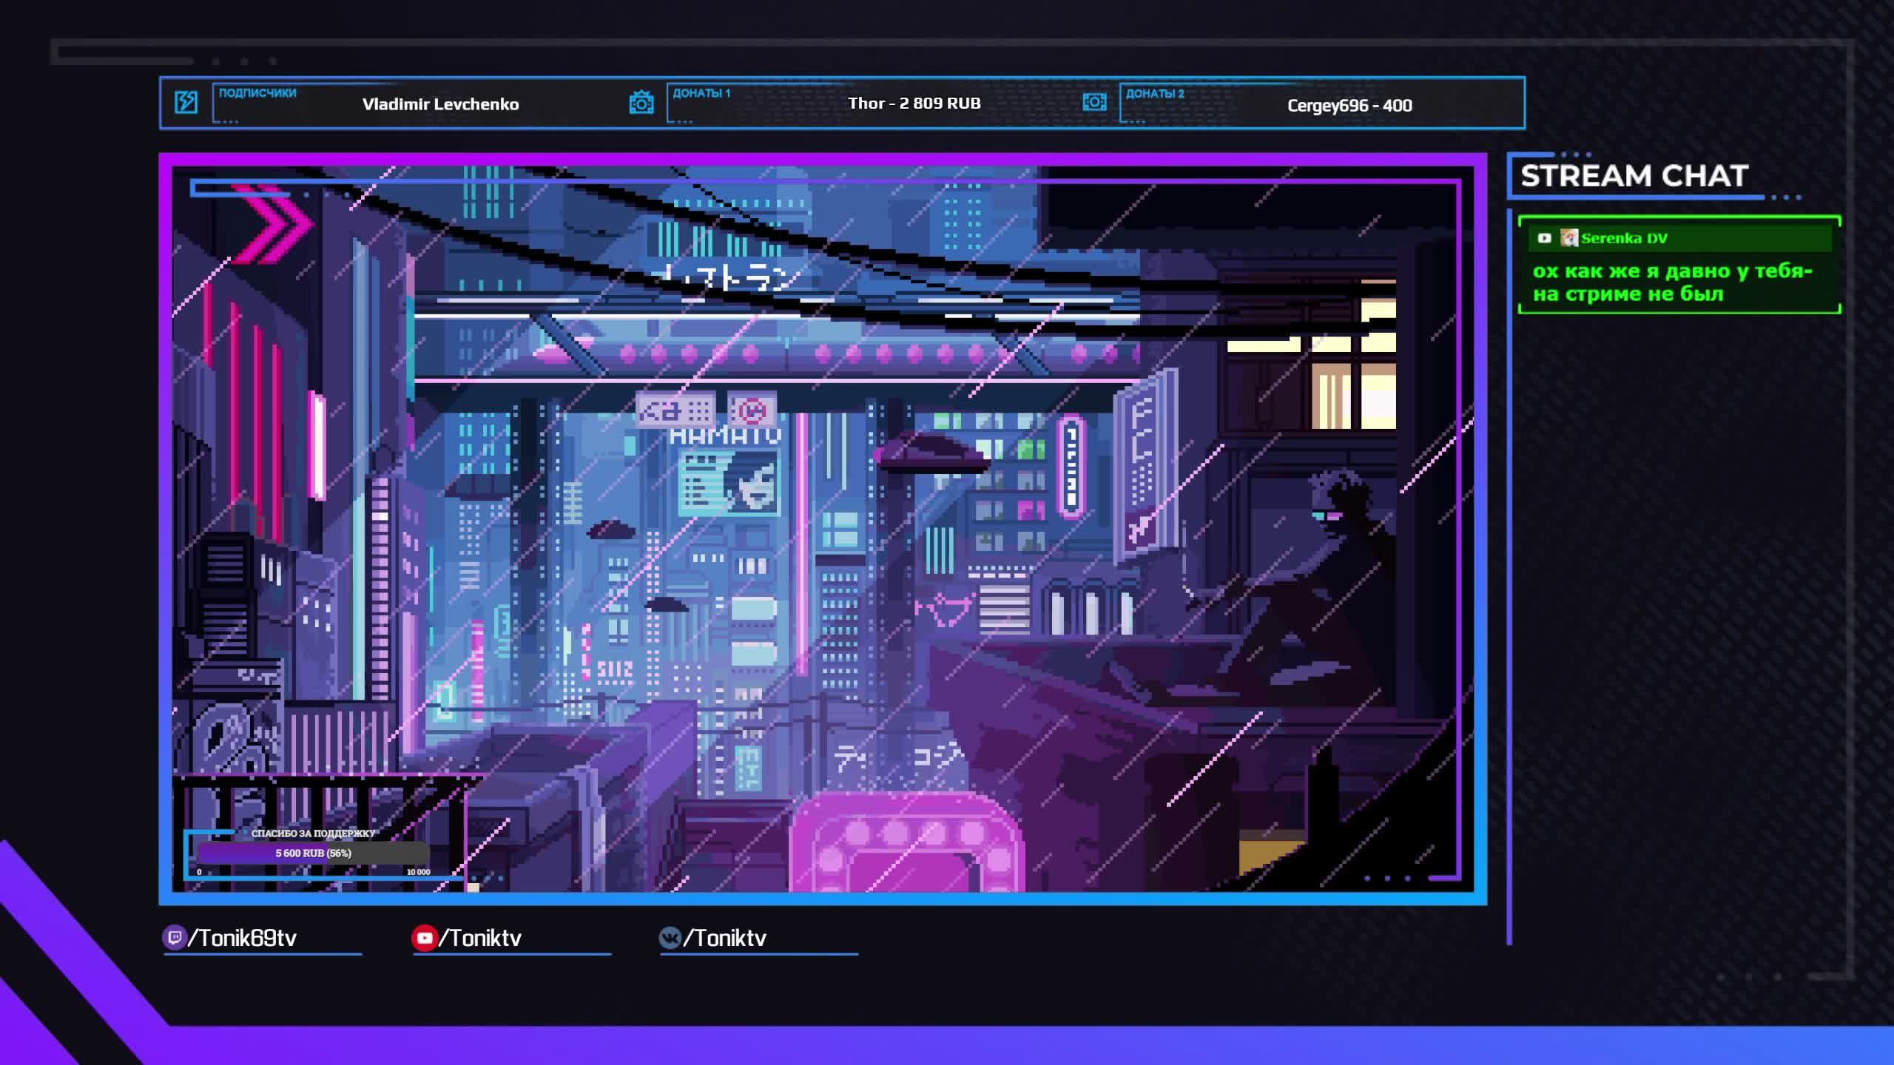This screenshot has height=1065, width=1894.
Task: Click the 5 600 RUB donation progress bar
Action: [x=314, y=853]
